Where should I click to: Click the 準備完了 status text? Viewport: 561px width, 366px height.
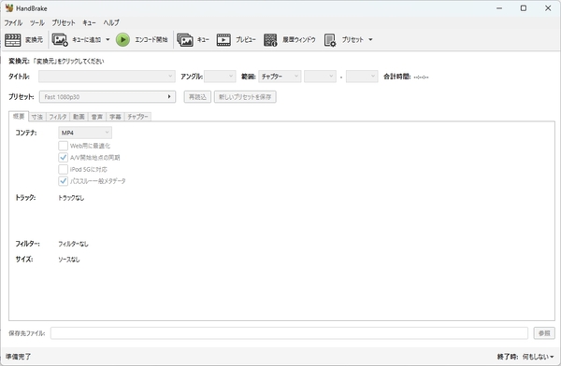19,357
